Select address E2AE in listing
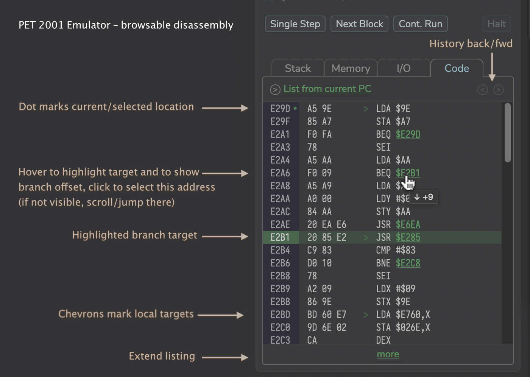 280,224
